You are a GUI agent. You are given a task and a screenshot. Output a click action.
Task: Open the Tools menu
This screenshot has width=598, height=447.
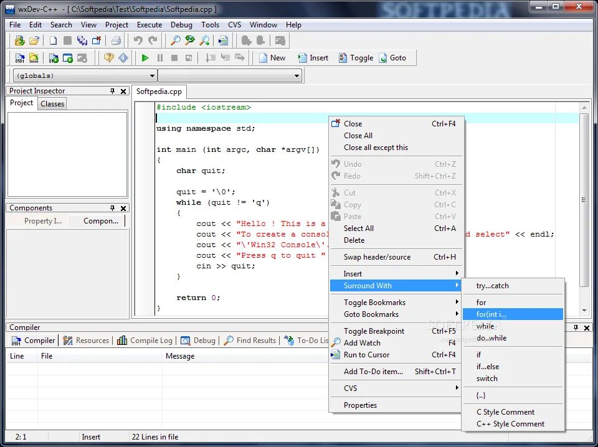coord(210,25)
